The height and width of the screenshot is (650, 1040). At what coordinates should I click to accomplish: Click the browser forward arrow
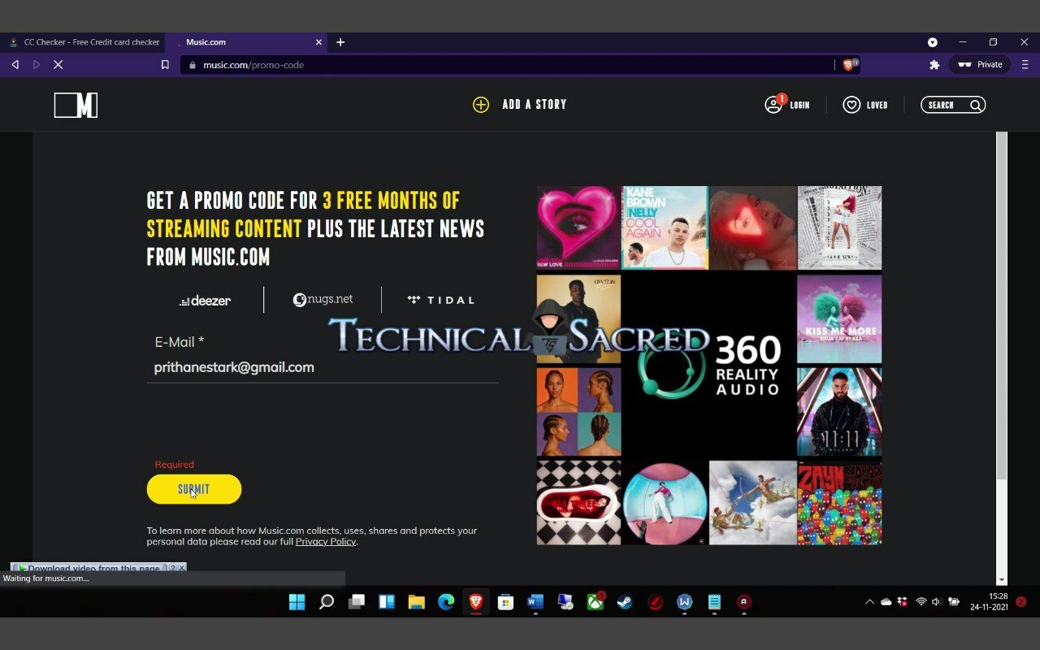(37, 64)
